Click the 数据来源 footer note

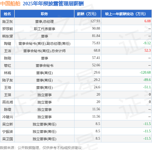pyautogui.click(x=41, y=148)
